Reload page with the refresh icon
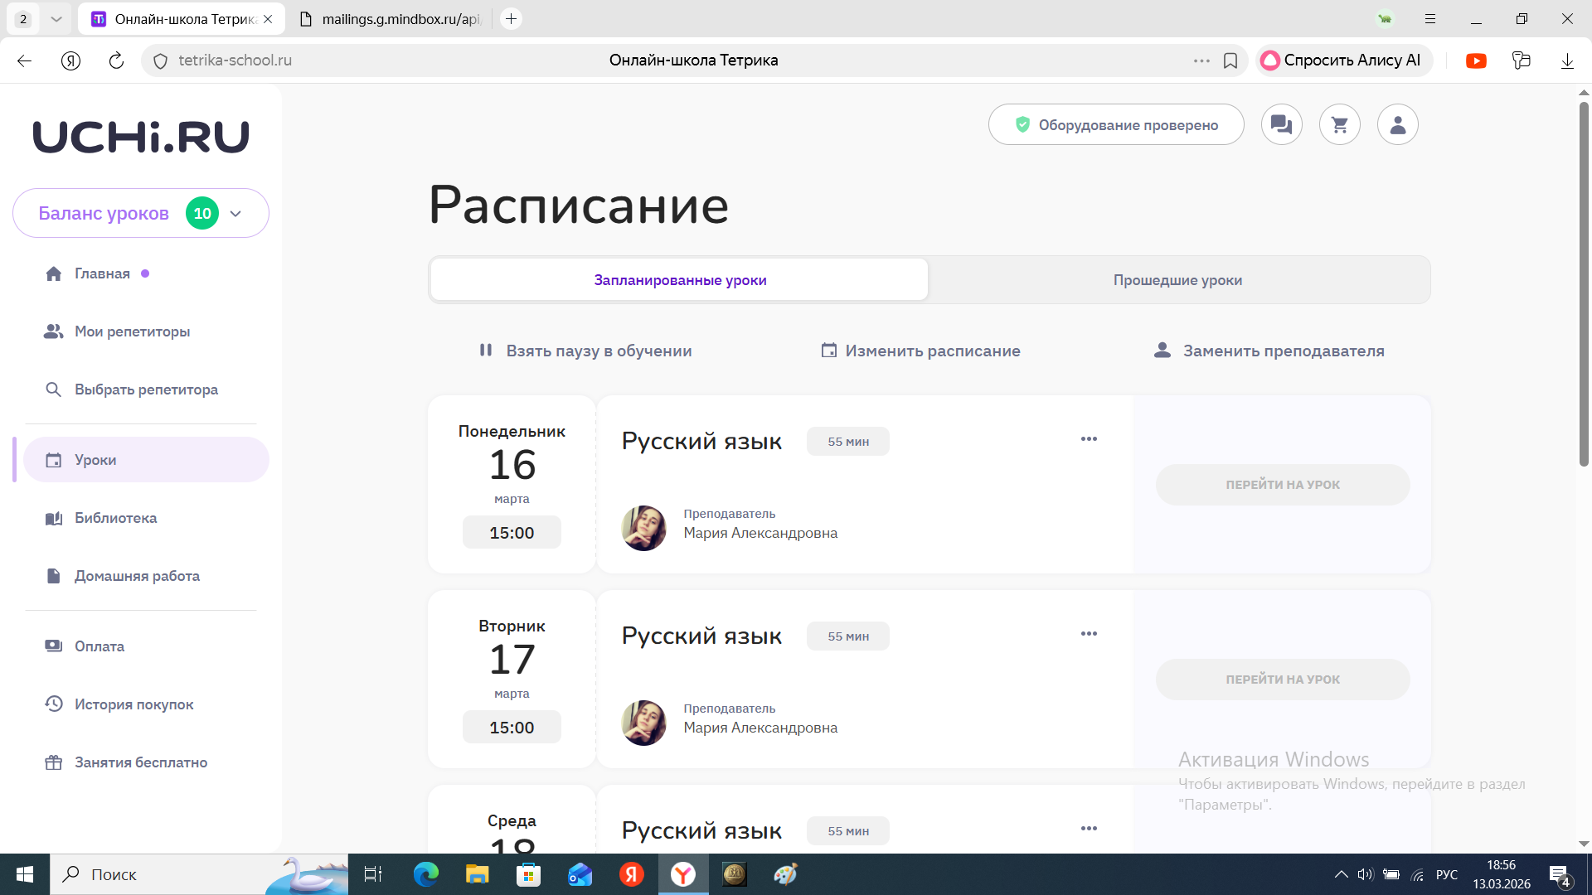This screenshot has height=895, width=1592. click(x=116, y=60)
